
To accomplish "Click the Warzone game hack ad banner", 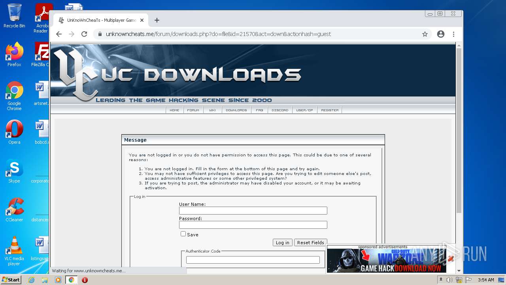I will pos(386,261).
